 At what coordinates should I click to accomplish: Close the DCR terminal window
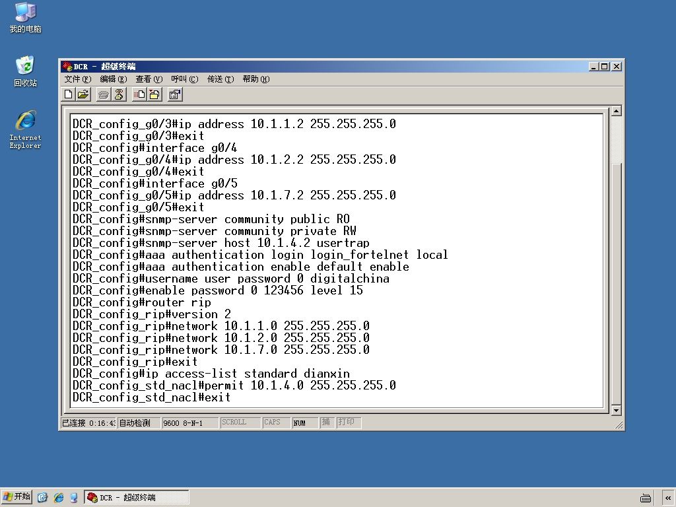point(617,67)
